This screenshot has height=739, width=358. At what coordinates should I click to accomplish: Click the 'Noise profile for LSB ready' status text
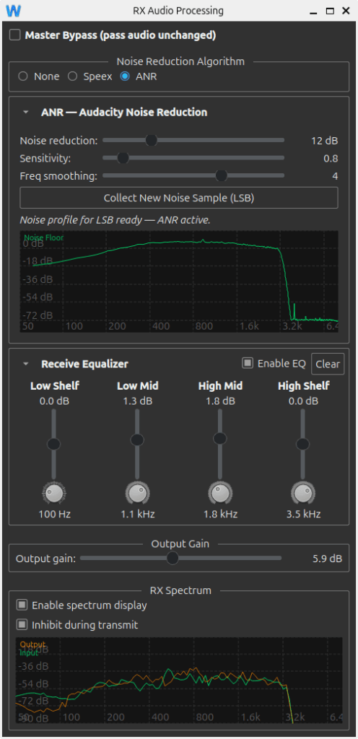click(x=115, y=220)
